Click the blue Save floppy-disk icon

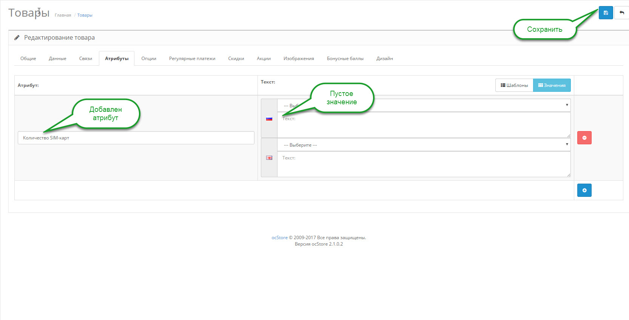606,13
